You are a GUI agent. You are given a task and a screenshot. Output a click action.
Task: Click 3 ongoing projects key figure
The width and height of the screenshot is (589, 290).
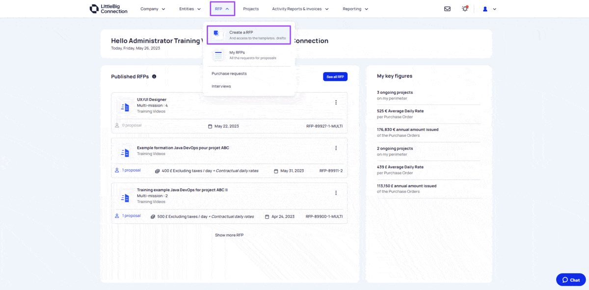coord(395,92)
